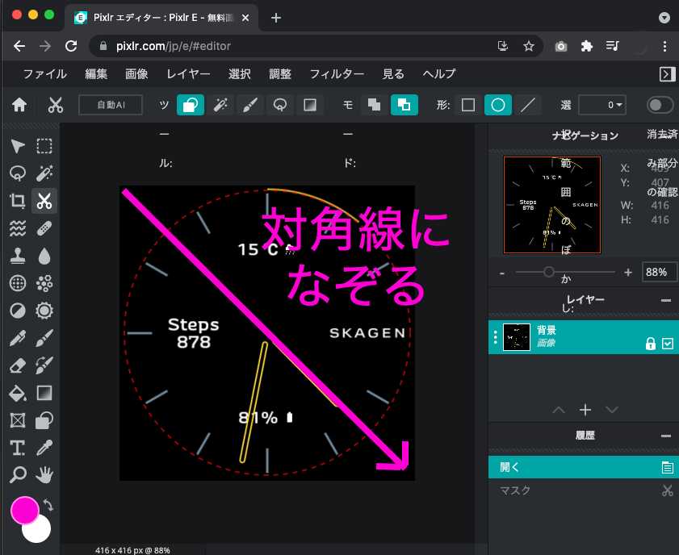The width and height of the screenshot is (679, 555).
Task: Add new layer with plus button
Action: (585, 410)
